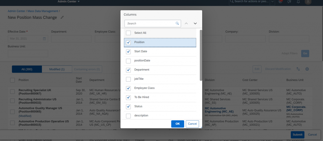Open the Division filter field

click(x=289, y=39)
